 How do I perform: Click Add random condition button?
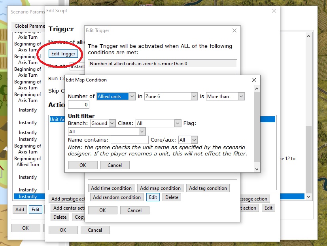(x=117, y=197)
